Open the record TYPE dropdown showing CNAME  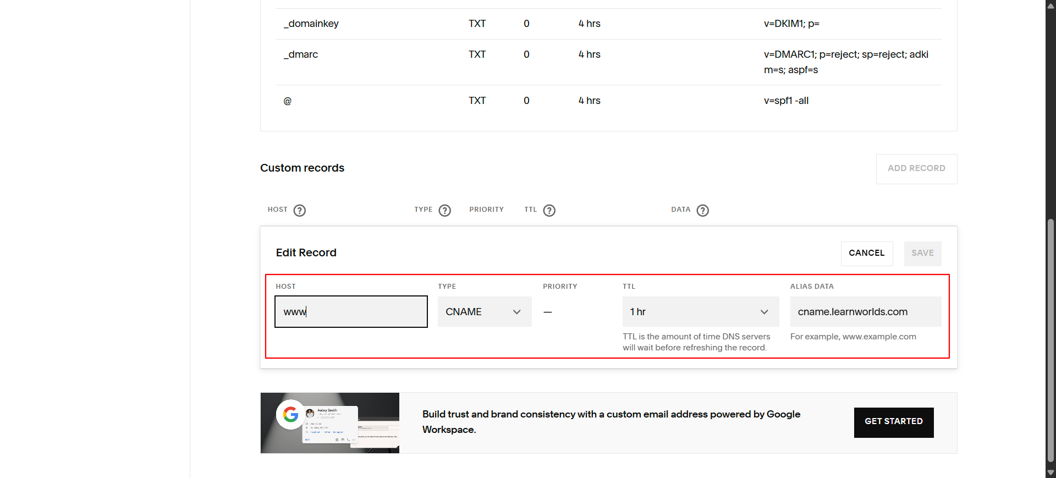(485, 312)
